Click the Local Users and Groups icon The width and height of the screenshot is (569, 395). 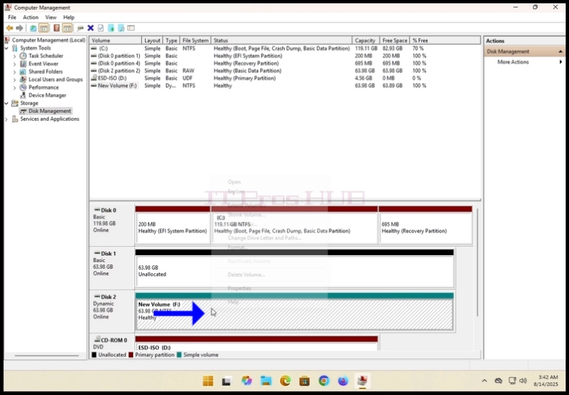(x=23, y=80)
